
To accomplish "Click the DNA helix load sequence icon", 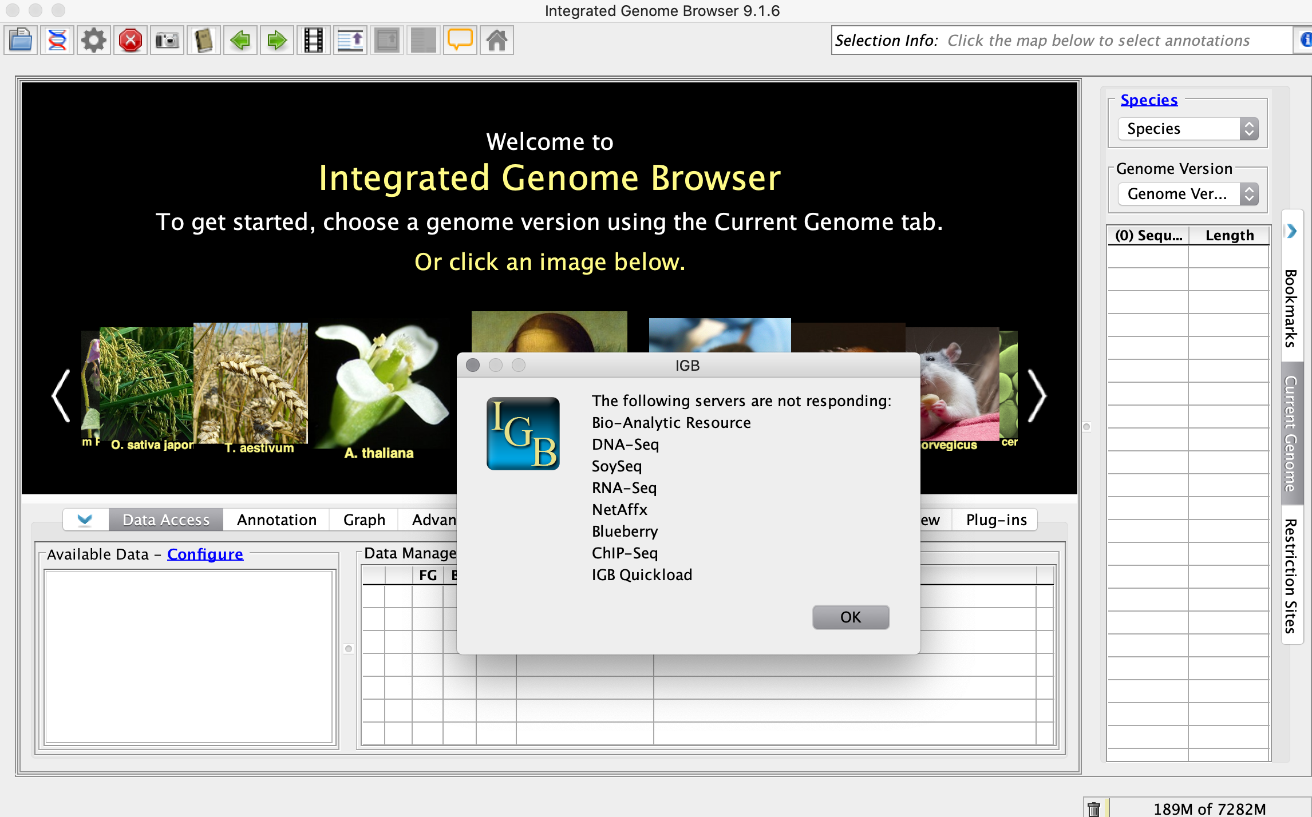I will pos(58,41).
